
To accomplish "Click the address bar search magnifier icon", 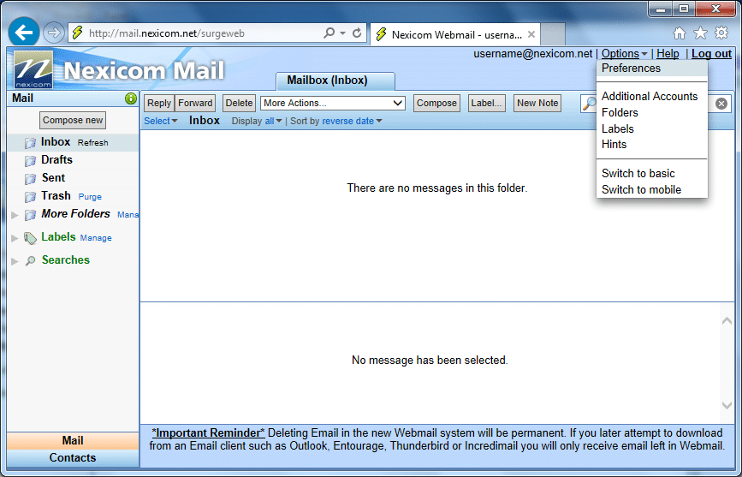I will point(329,33).
